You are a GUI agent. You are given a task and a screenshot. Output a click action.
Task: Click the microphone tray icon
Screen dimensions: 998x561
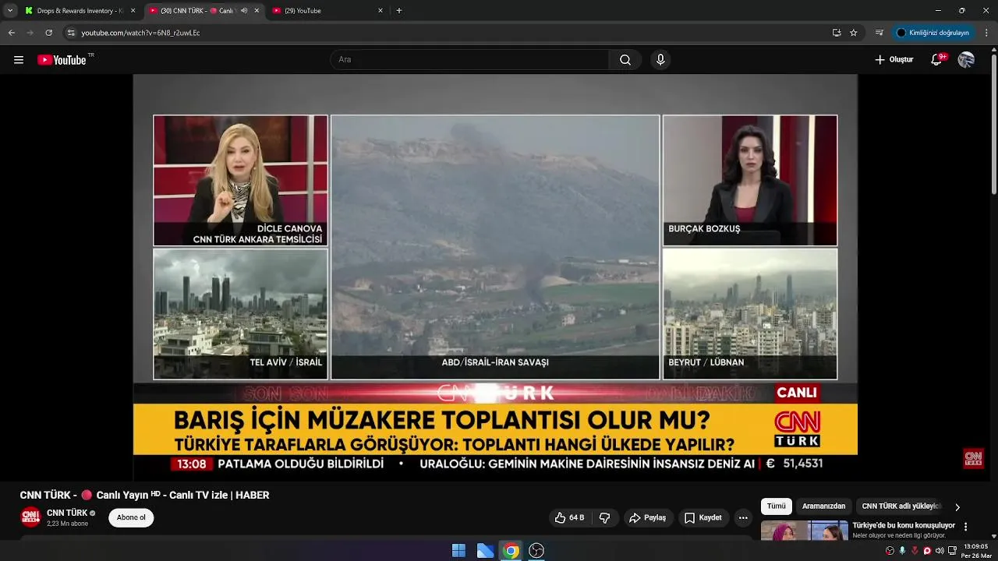click(x=902, y=551)
